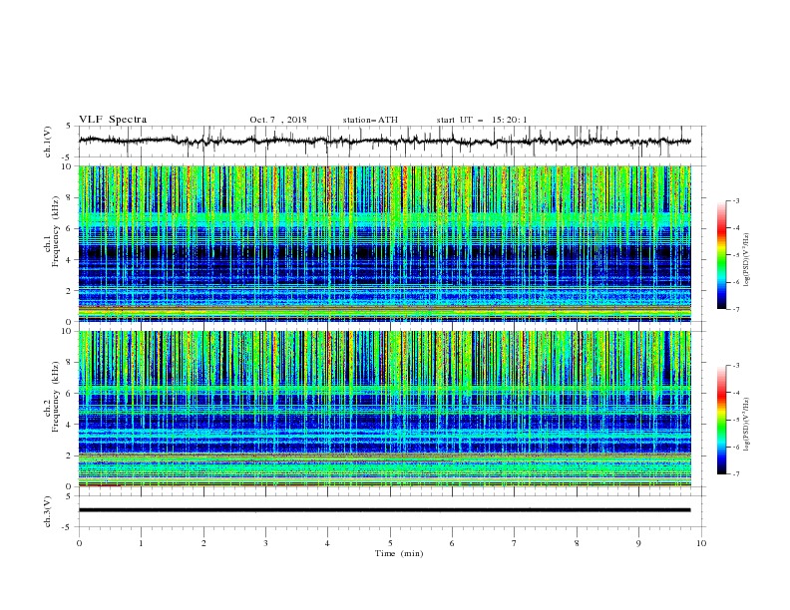The height and width of the screenshot is (610, 790).
Task: Select the "start UT = 15:20:1" text
Action: coord(482,120)
